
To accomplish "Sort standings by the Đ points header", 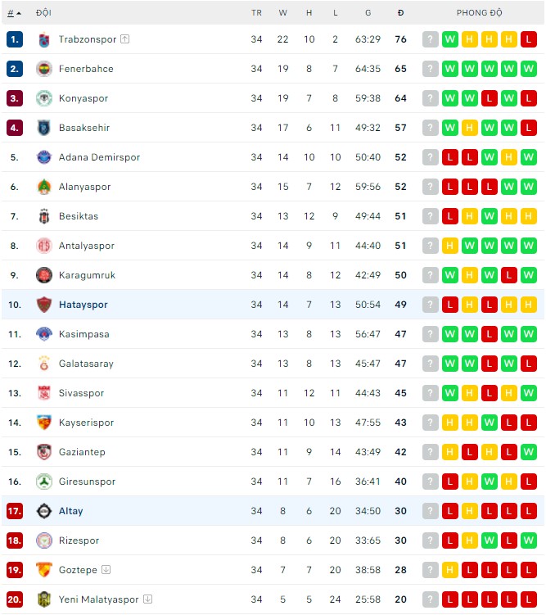I will [400, 13].
